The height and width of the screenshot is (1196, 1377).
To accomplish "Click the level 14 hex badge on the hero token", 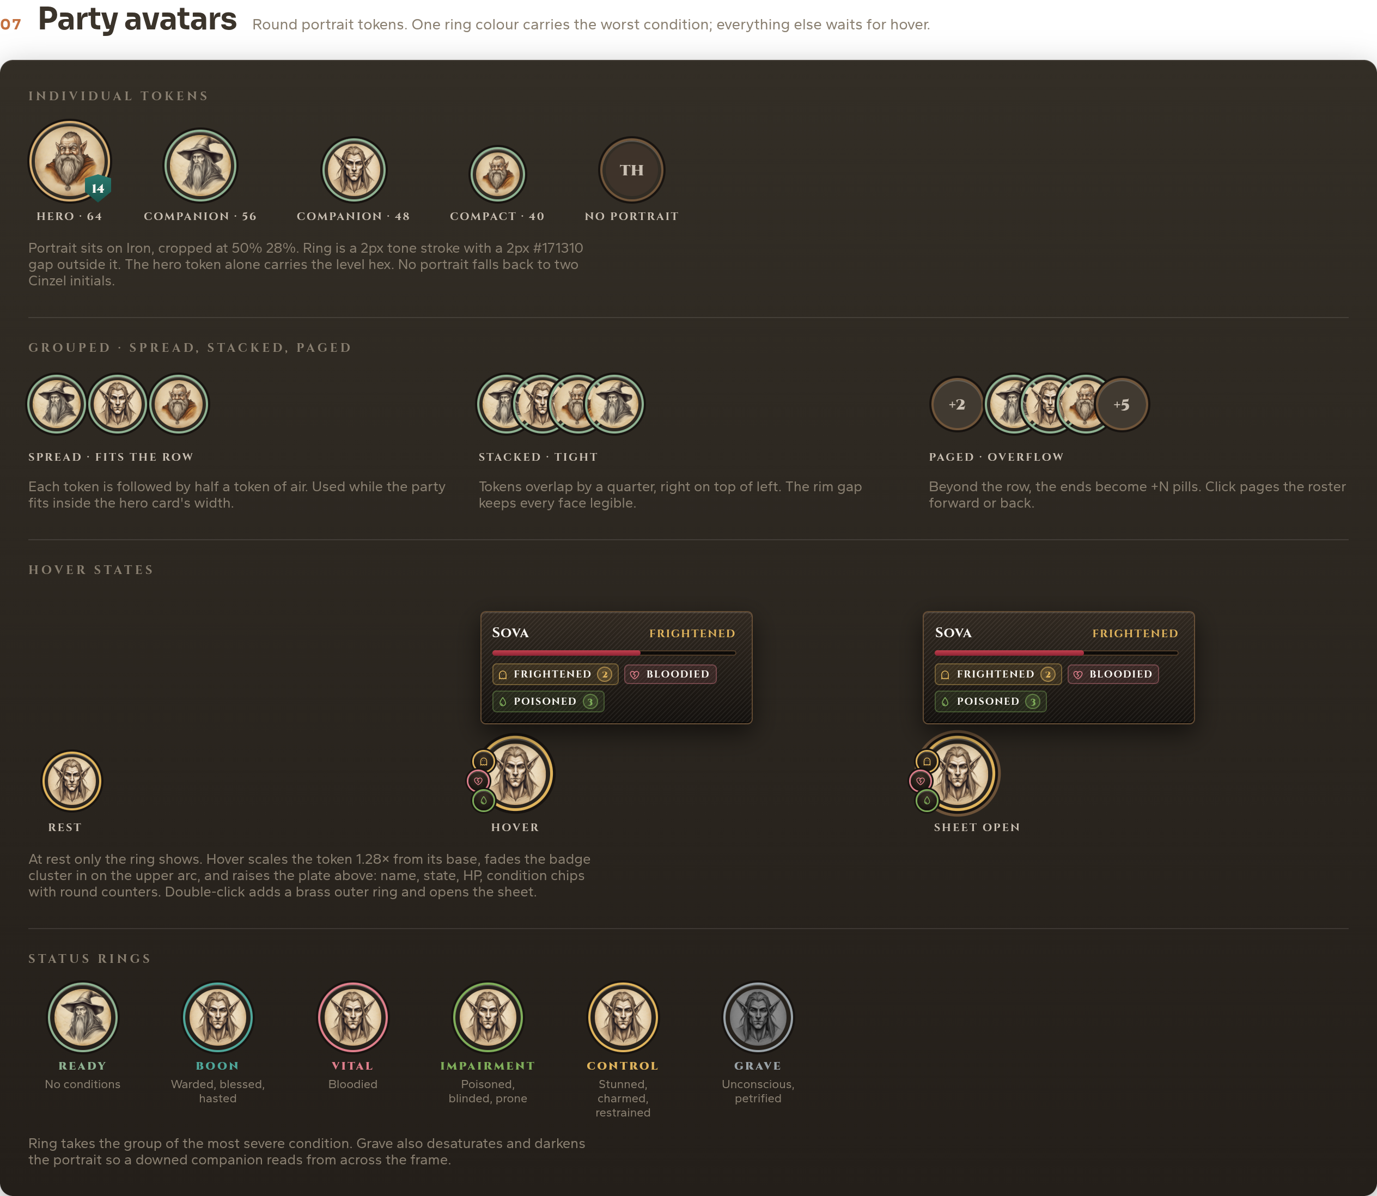I will pos(98,188).
